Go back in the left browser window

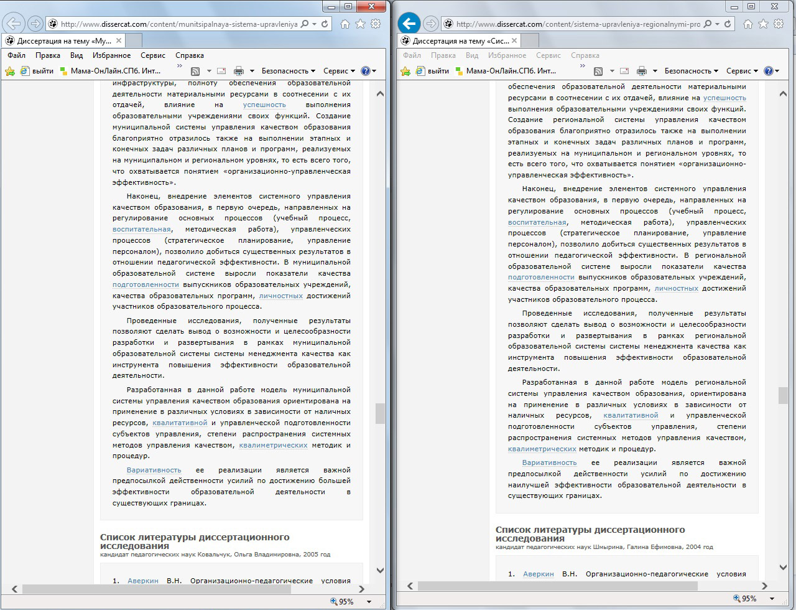pos(13,24)
